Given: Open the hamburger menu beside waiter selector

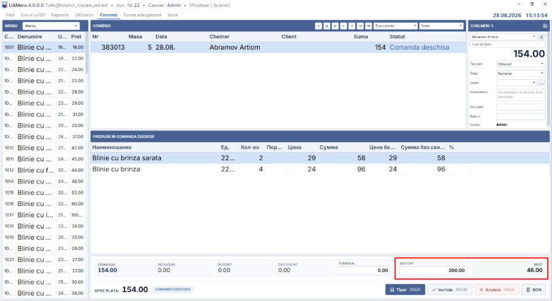Looking at the screenshot, I should pos(542,37).
